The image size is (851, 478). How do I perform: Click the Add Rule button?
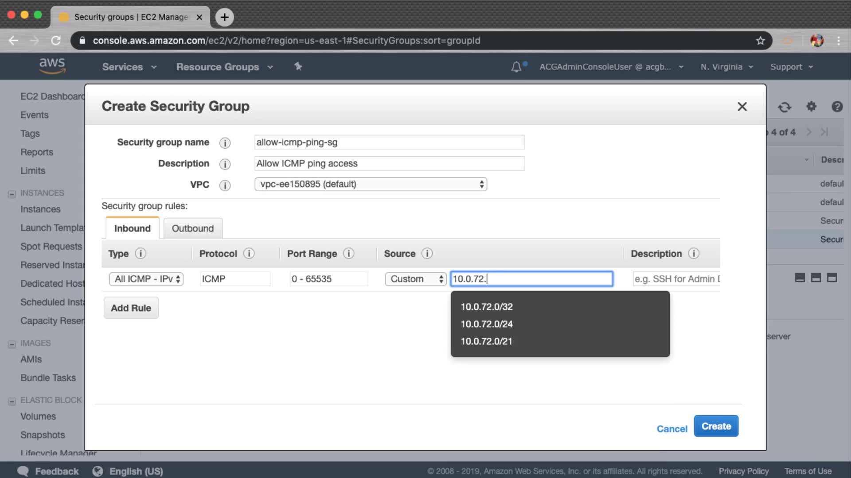131,308
